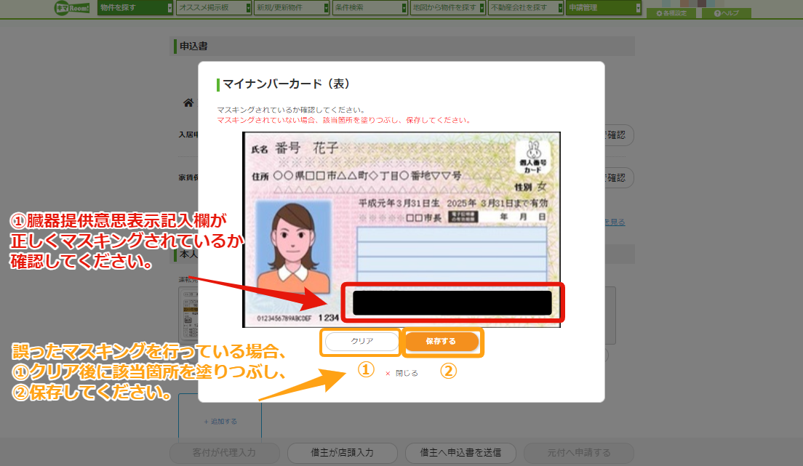Open the オススメ掲示板 dropdown menu
Image resolution: width=803 pixels, height=466 pixels.
point(214,8)
